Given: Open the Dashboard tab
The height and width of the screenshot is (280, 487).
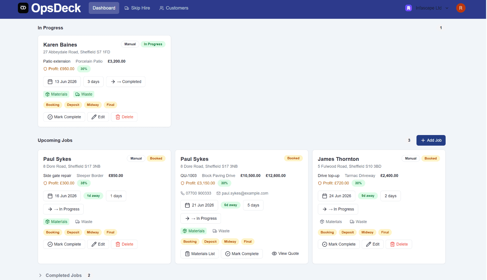Looking at the screenshot, I should click(104, 8).
